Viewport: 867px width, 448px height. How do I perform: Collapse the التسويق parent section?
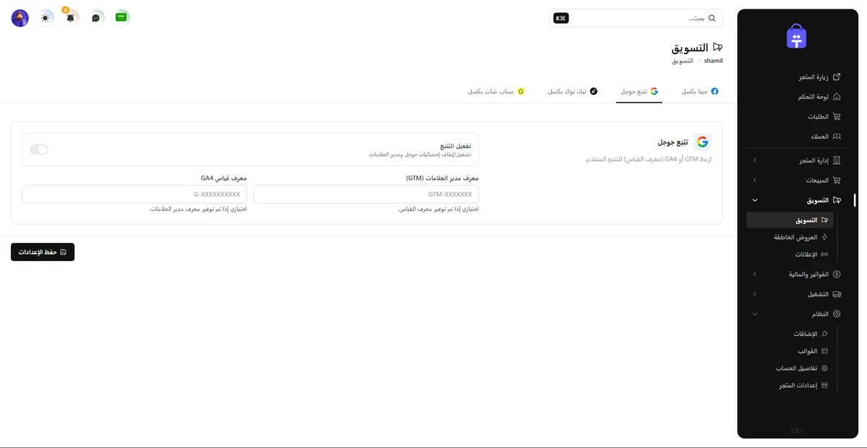pos(798,200)
